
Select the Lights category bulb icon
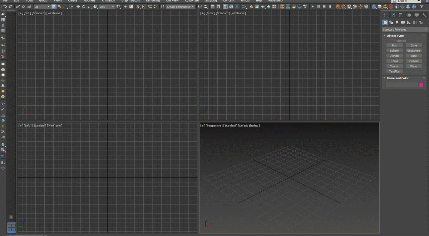click(397, 22)
